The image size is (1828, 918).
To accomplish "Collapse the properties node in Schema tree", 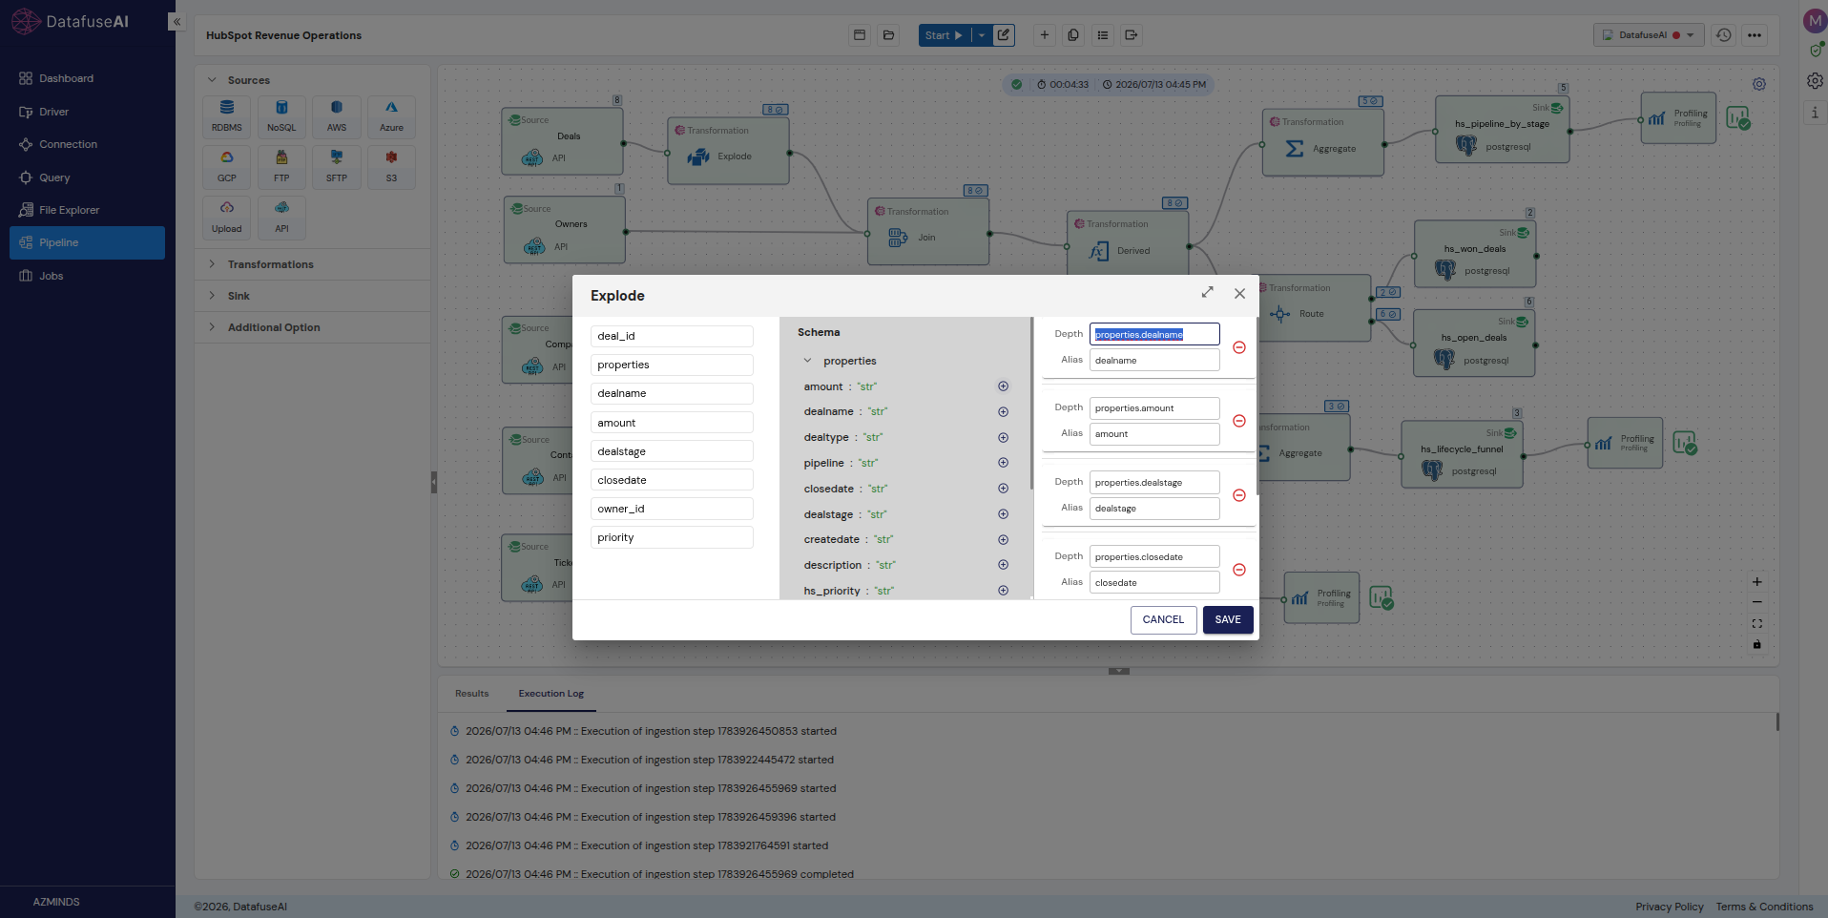I will [x=807, y=361].
